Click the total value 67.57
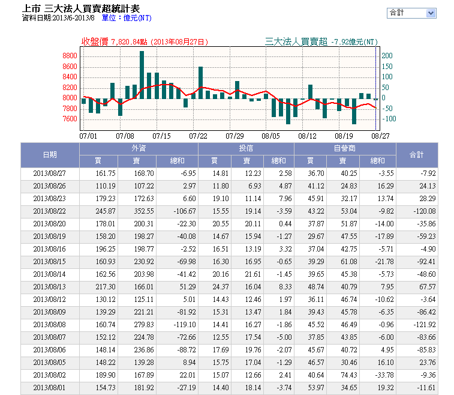The image size is (454, 395). [x=428, y=287]
